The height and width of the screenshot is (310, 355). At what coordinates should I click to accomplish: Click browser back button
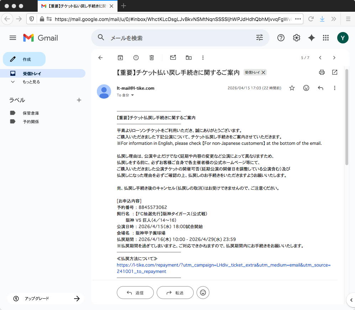7,19
